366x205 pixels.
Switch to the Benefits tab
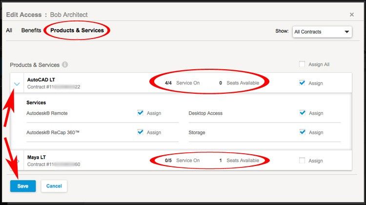pyautogui.click(x=31, y=30)
